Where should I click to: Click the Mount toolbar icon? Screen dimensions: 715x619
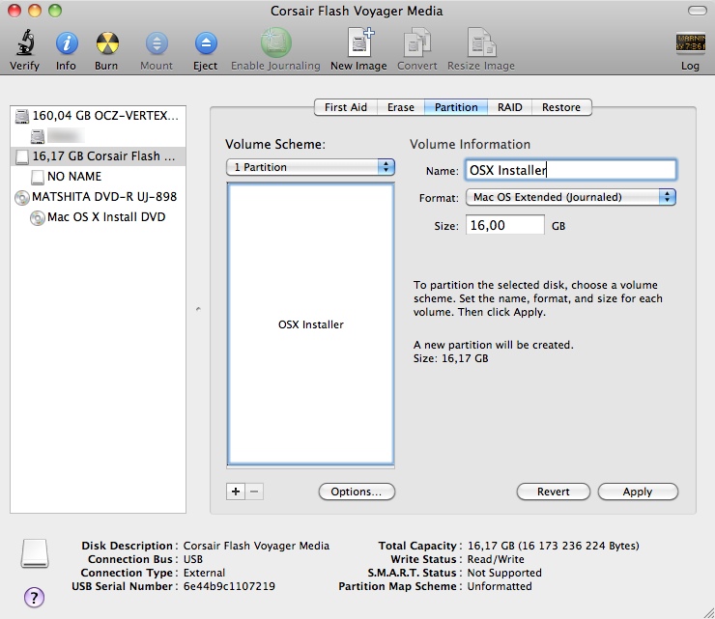pos(157,43)
